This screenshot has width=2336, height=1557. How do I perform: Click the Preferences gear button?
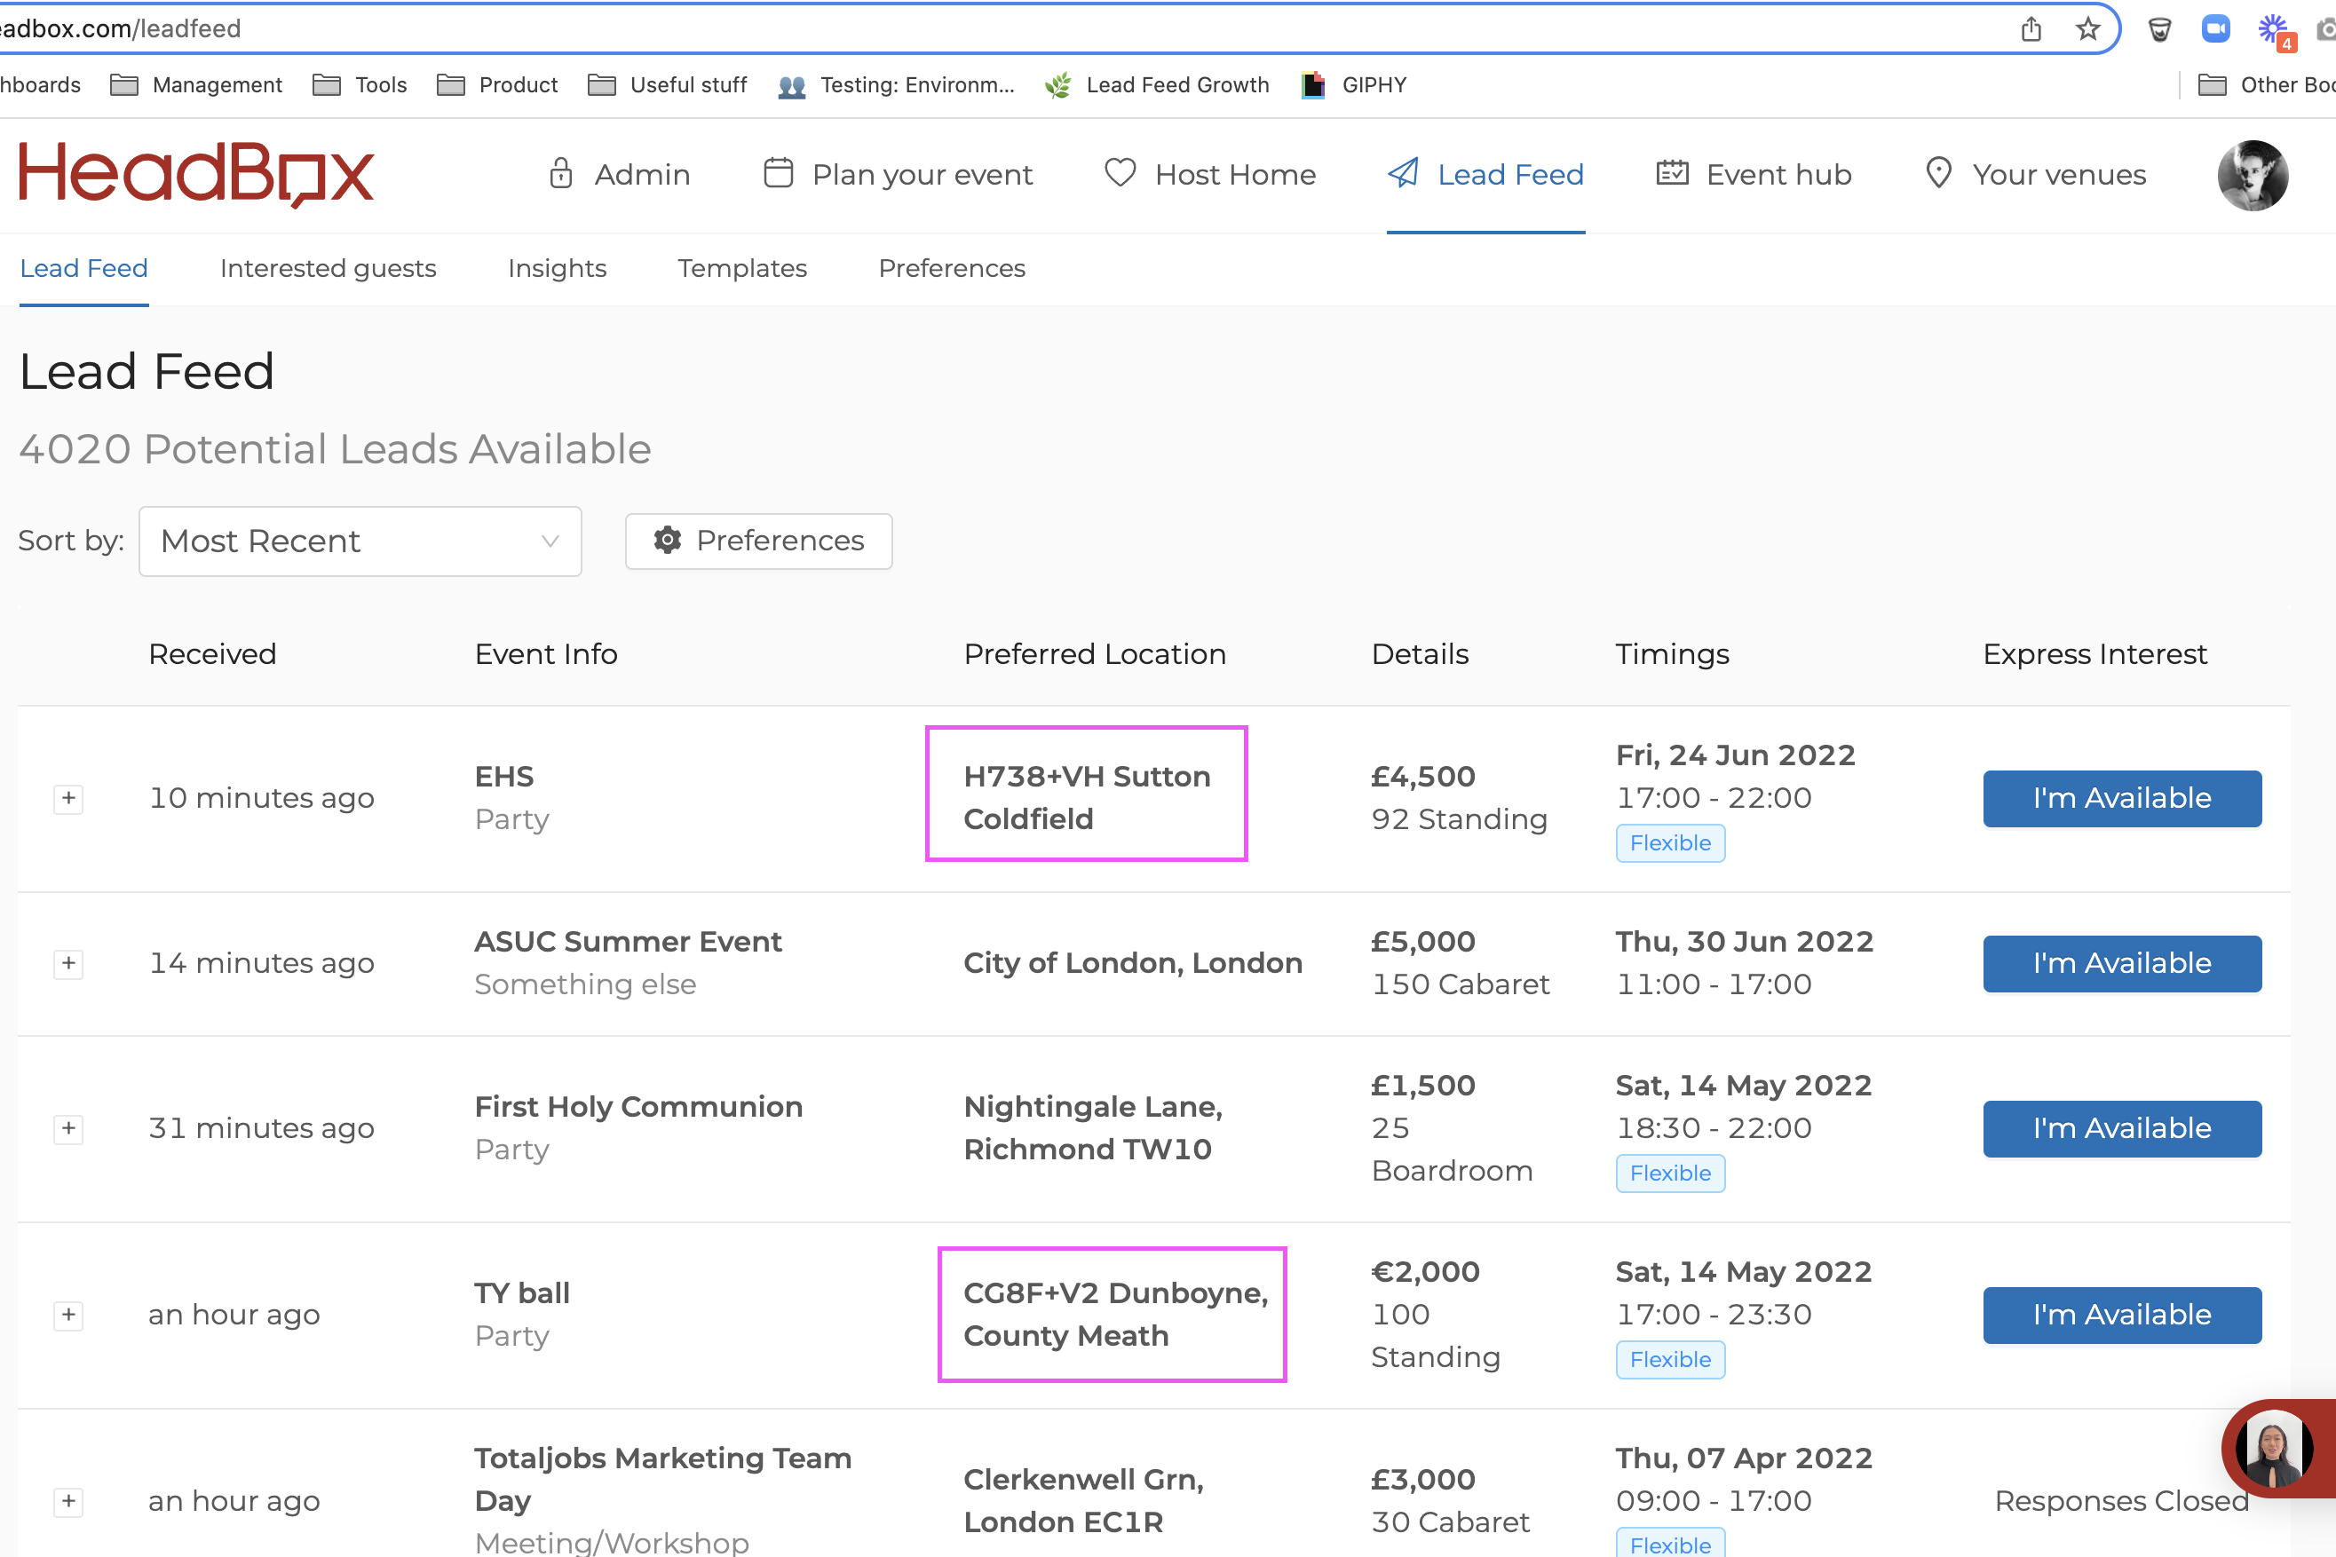point(759,541)
